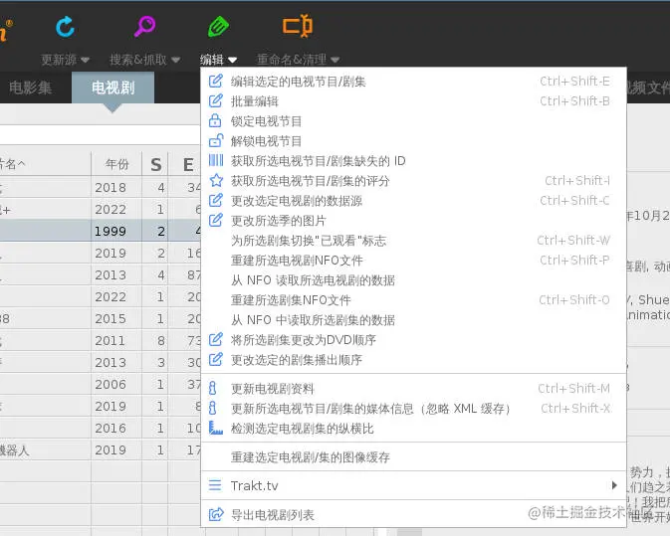Choose 检测选定电视剧集的纵横比
670x536 pixels.
413,429
